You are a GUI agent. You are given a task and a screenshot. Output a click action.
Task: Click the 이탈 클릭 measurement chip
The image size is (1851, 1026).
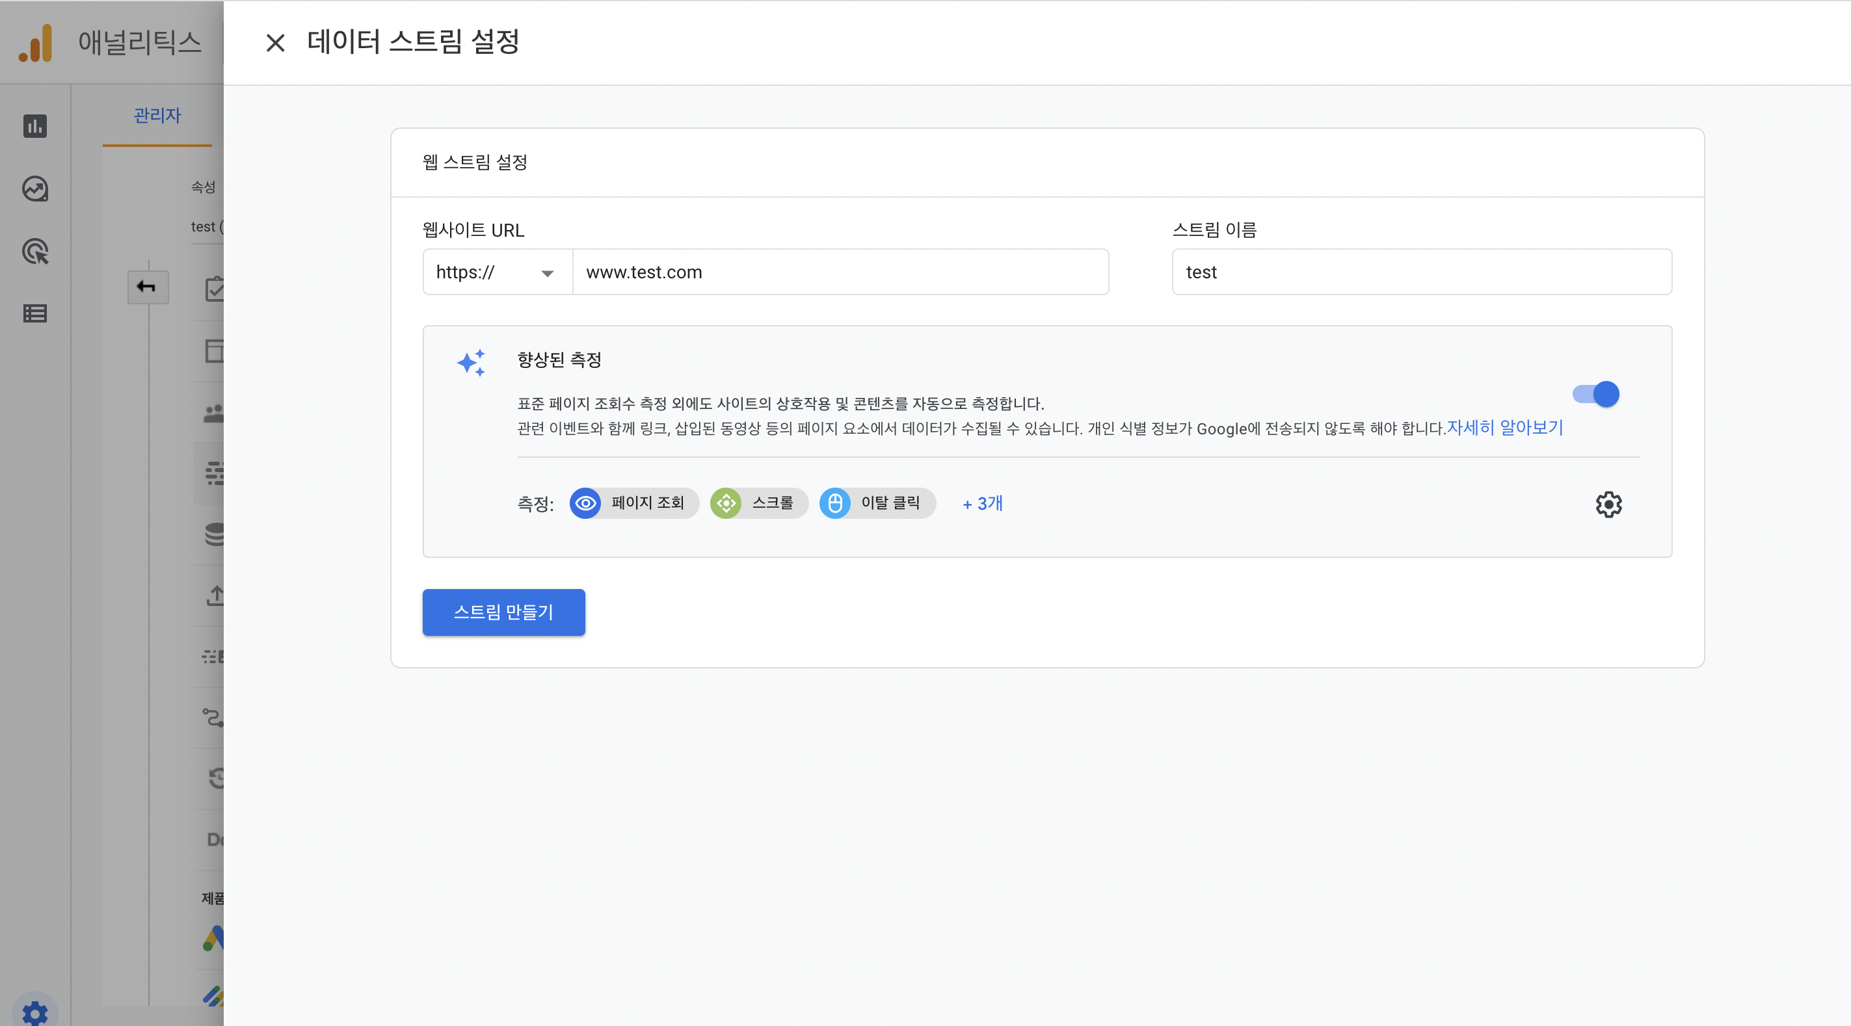877,503
